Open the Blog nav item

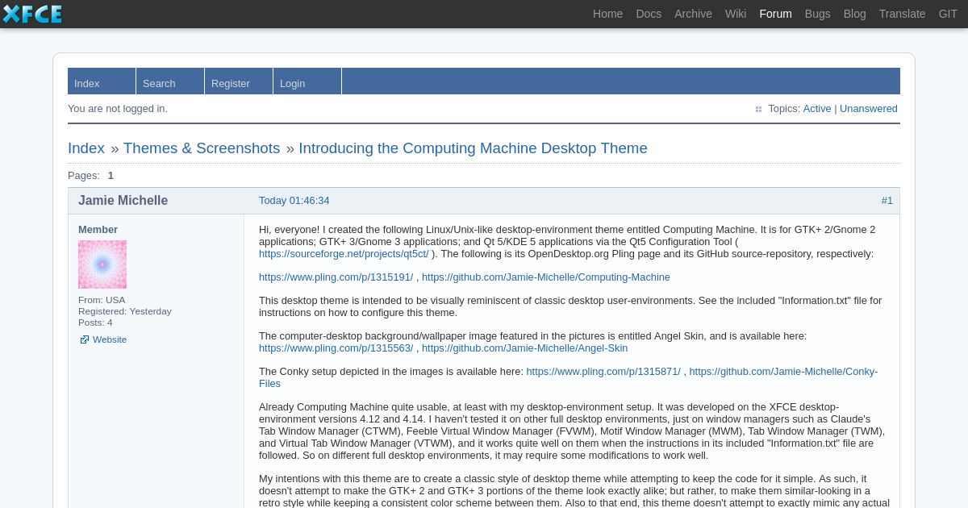(x=854, y=14)
